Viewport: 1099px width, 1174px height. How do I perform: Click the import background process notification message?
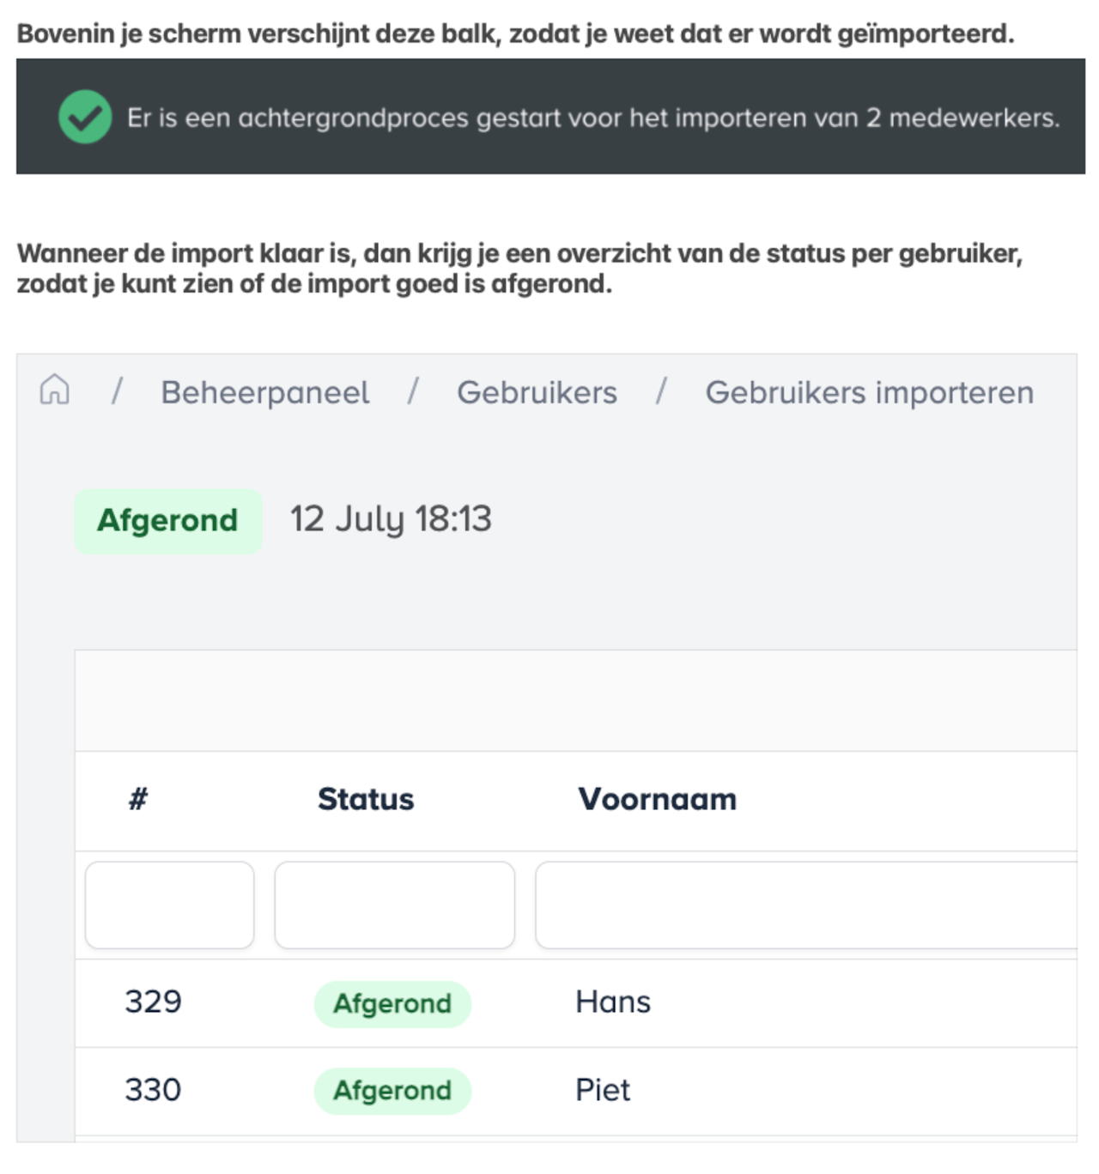(x=593, y=118)
